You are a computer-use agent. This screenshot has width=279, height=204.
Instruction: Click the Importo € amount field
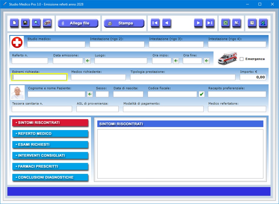pos(253,77)
